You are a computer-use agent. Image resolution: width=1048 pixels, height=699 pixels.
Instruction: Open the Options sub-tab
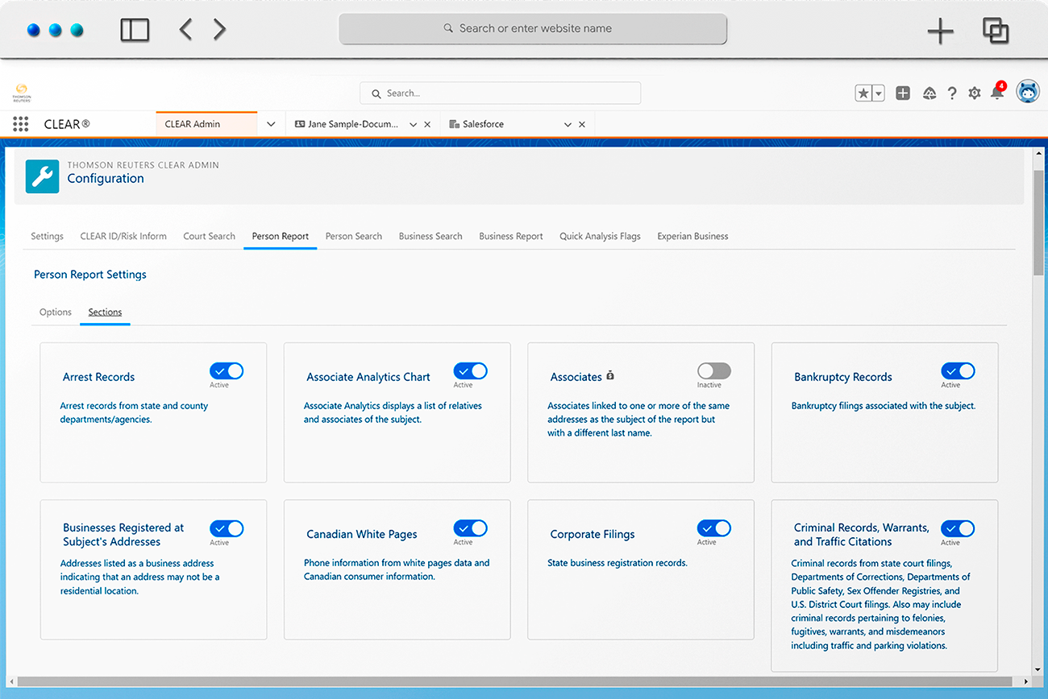[x=55, y=312]
